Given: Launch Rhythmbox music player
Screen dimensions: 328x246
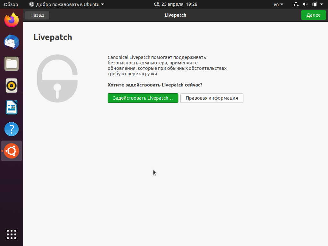Looking at the screenshot, I should pyautogui.click(x=12, y=86).
